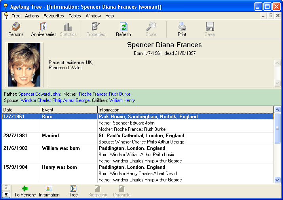Click the app icon in the menu bar
Viewport: 283px width, 200px height.
[6, 16]
